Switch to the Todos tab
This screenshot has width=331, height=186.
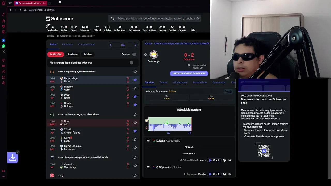[x=53, y=45]
